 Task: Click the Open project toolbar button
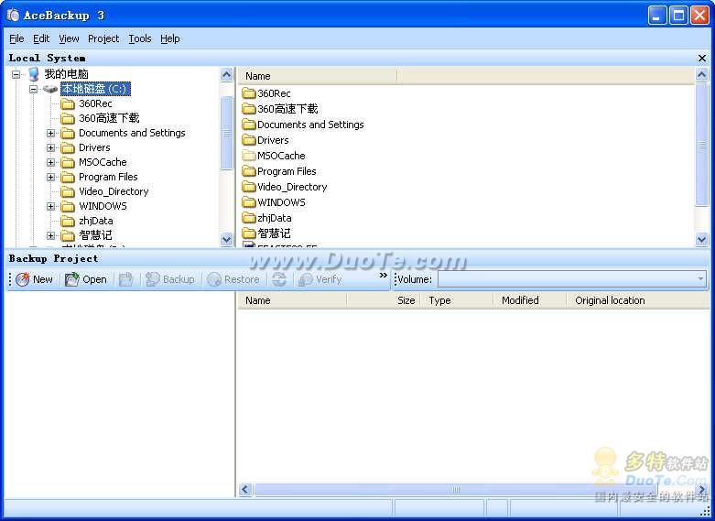(x=86, y=279)
